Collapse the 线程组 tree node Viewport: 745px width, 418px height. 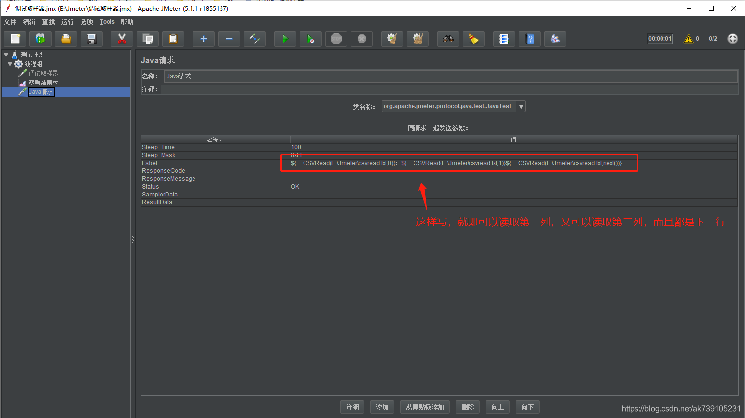[10, 64]
